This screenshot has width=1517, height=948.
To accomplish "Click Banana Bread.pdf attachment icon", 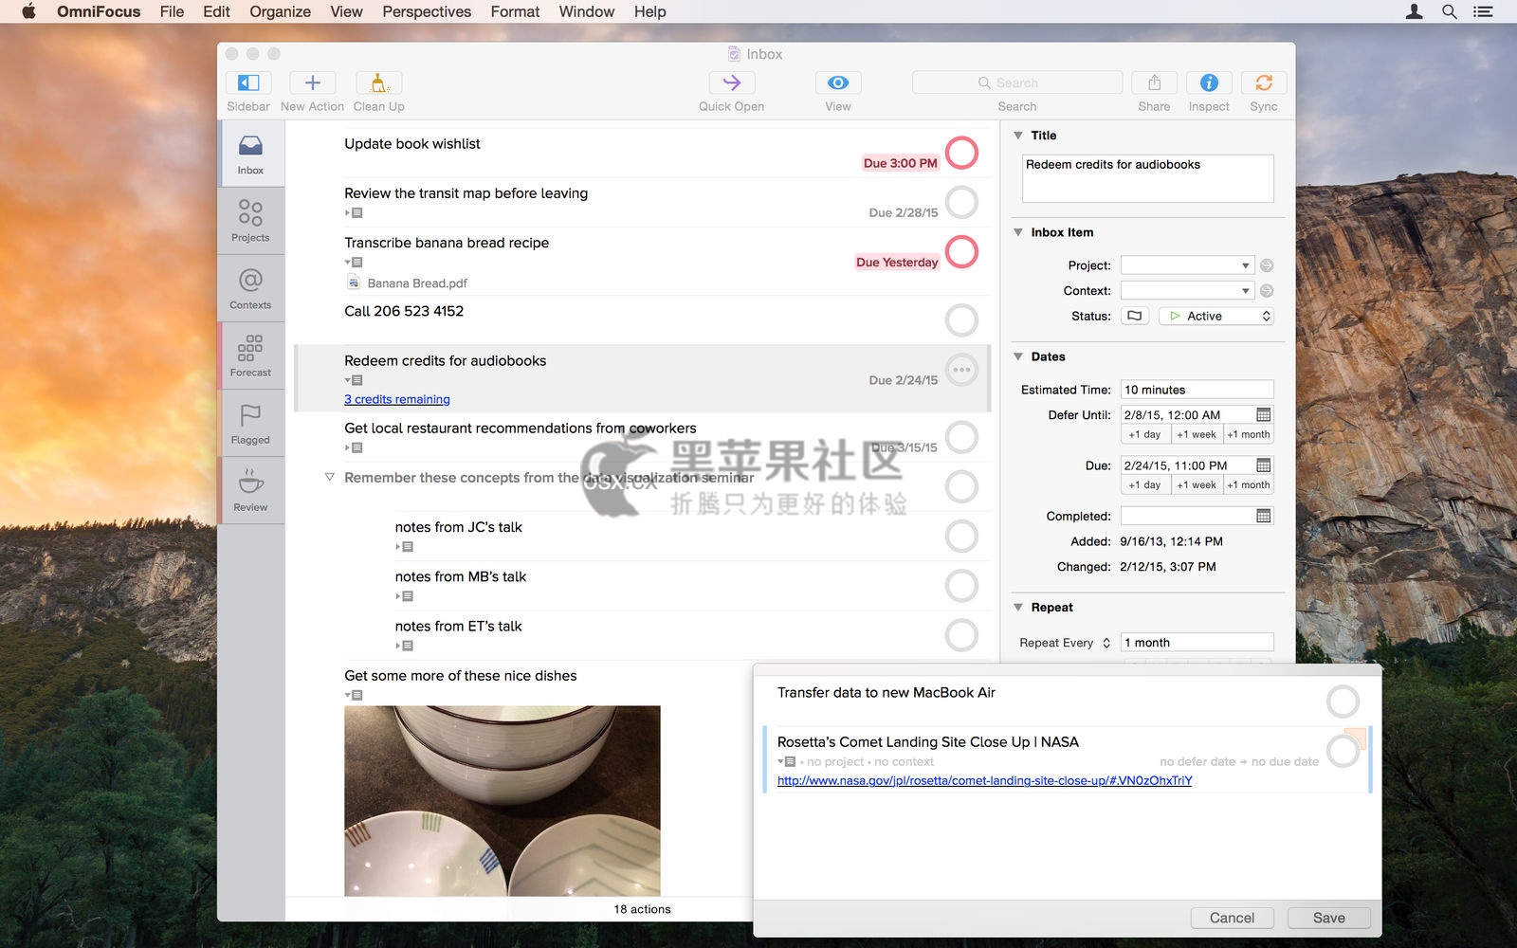I will pos(354,283).
